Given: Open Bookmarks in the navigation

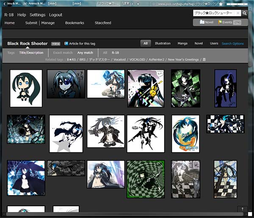Looking at the screenshot, I should [x=75, y=23].
